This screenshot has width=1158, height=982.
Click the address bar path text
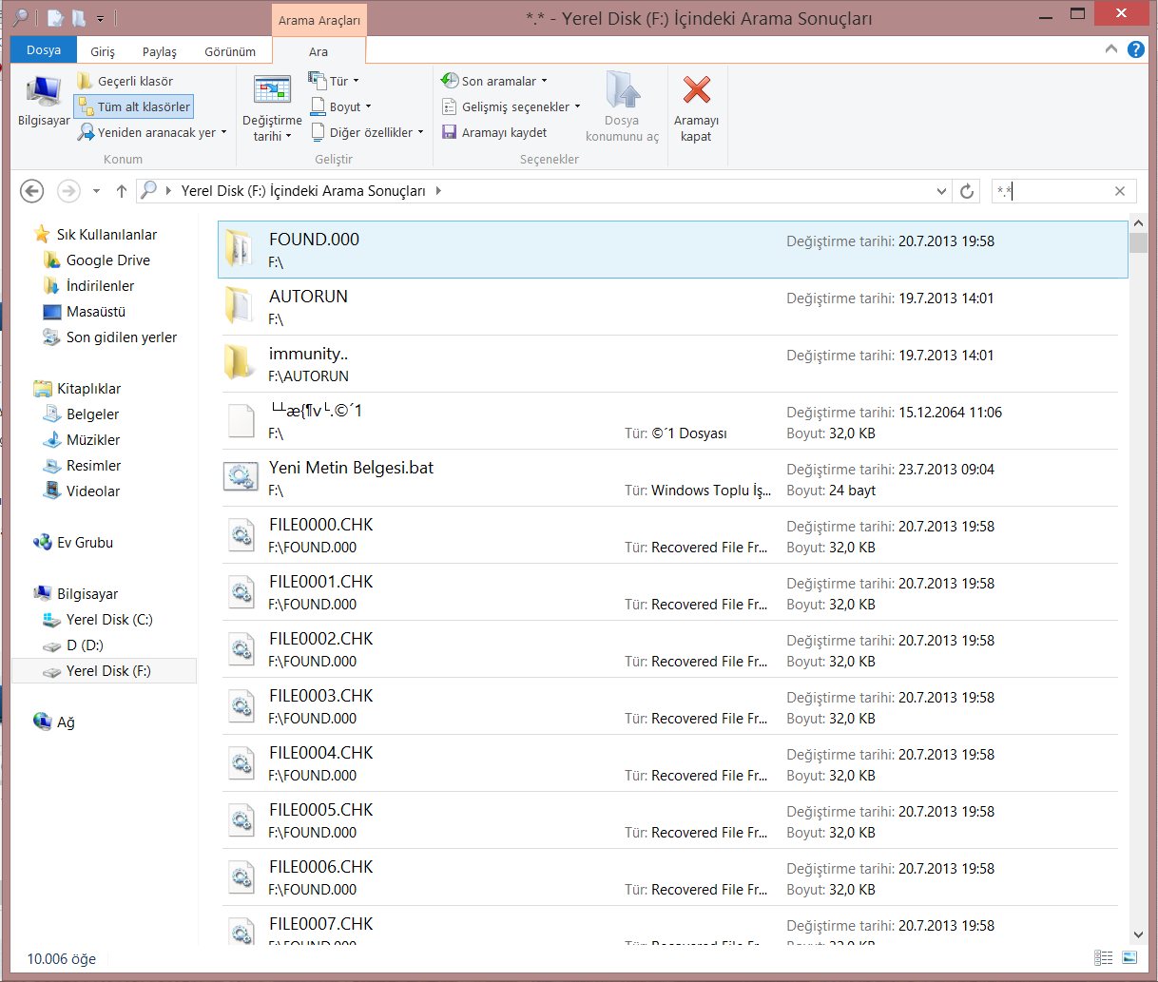[303, 191]
